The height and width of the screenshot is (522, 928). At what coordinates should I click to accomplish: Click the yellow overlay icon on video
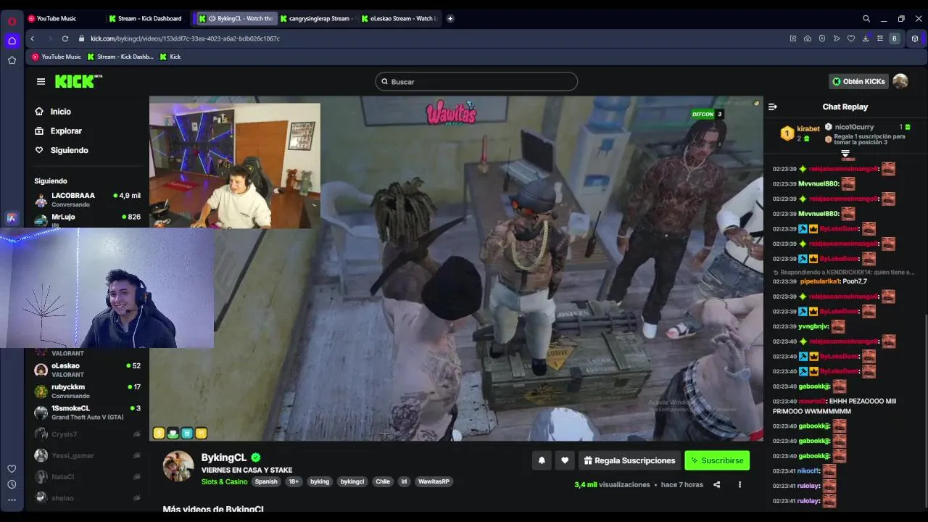point(159,433)
